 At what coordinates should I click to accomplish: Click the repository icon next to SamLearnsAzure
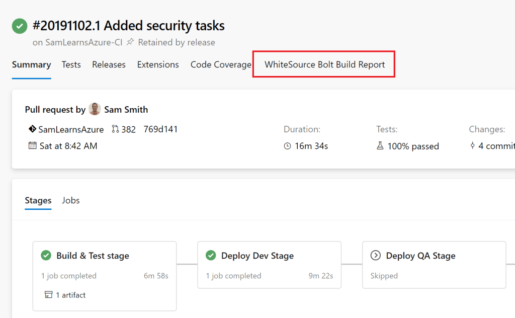(x=33, y=129)
